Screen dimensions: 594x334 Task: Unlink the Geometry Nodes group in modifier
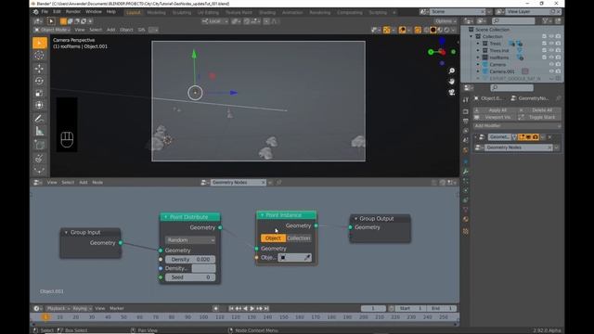coord(549,148)
